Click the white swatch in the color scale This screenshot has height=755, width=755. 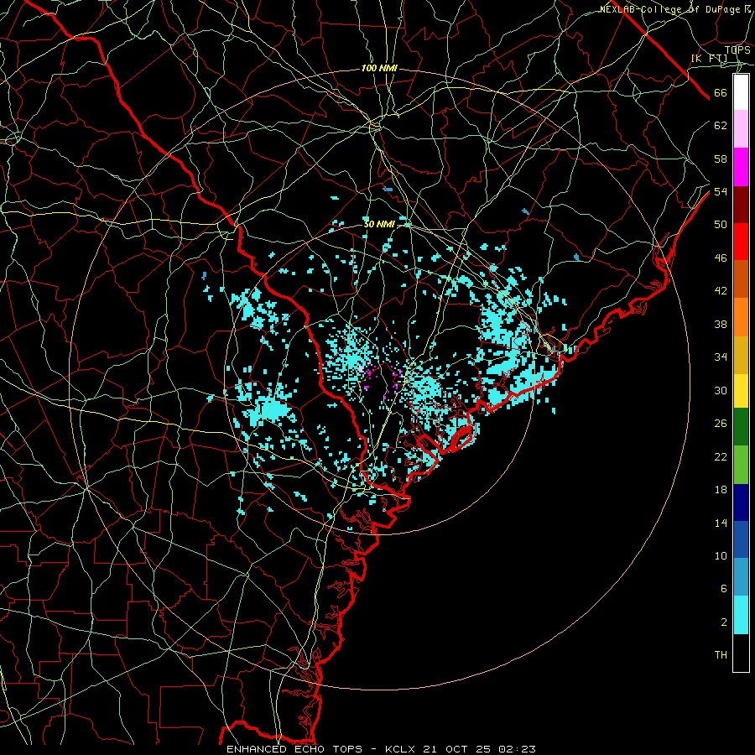click(x=741, y=92)
